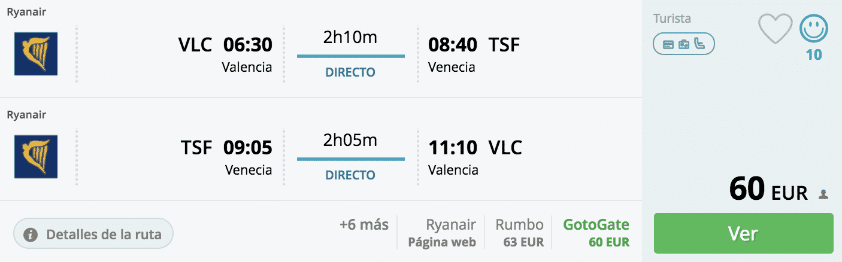Click the credit card payment icon
This screenshot has height=262, width=842.
(x=668, y=44)
